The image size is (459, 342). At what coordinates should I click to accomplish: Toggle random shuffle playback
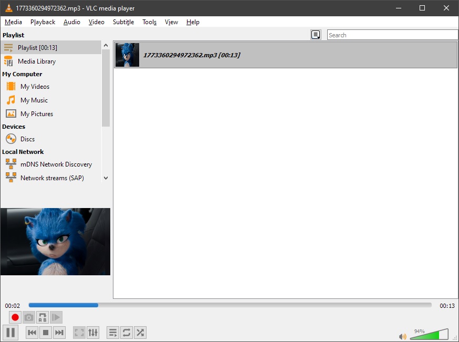(x=140, y=333)
